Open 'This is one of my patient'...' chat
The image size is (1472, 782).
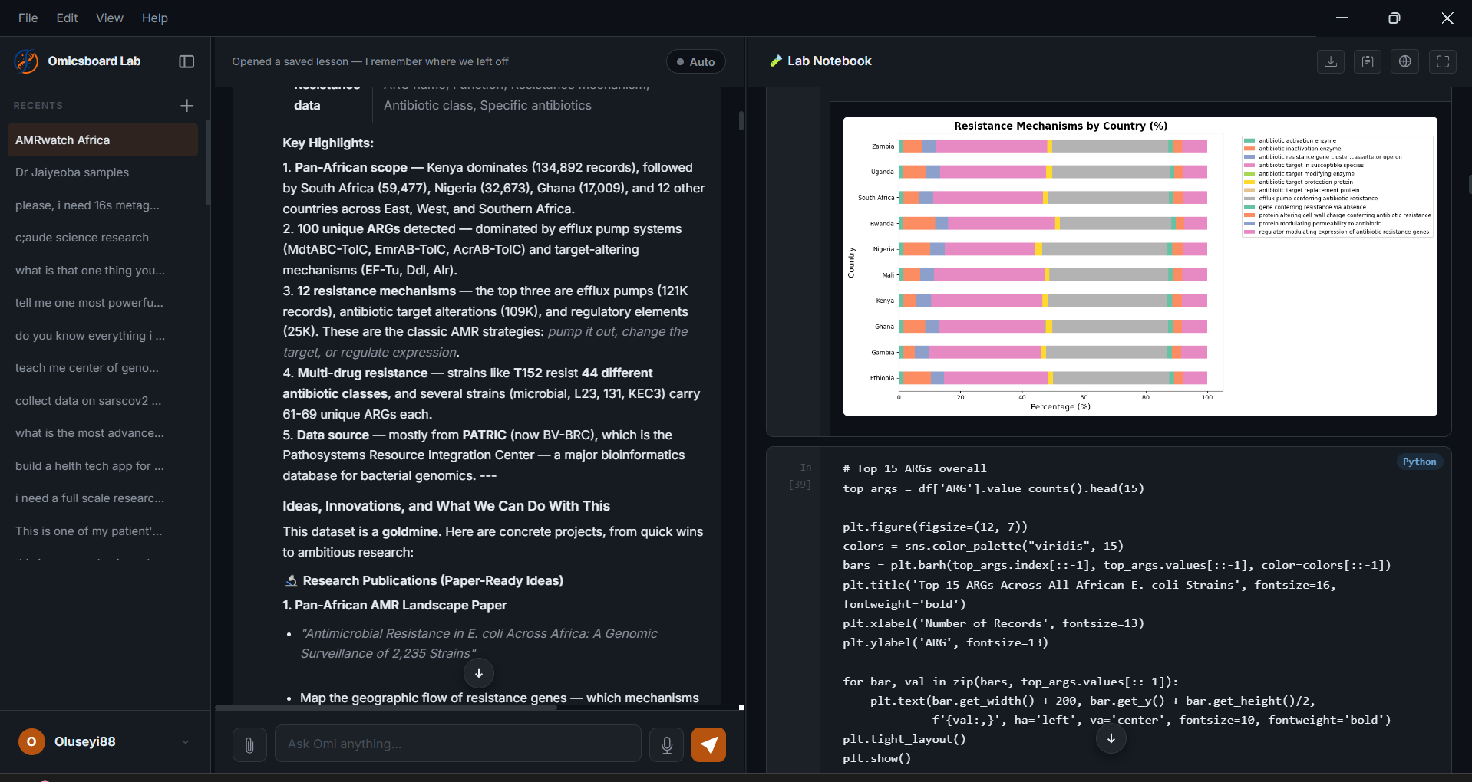pyautogui.click(x=103, y=531)
